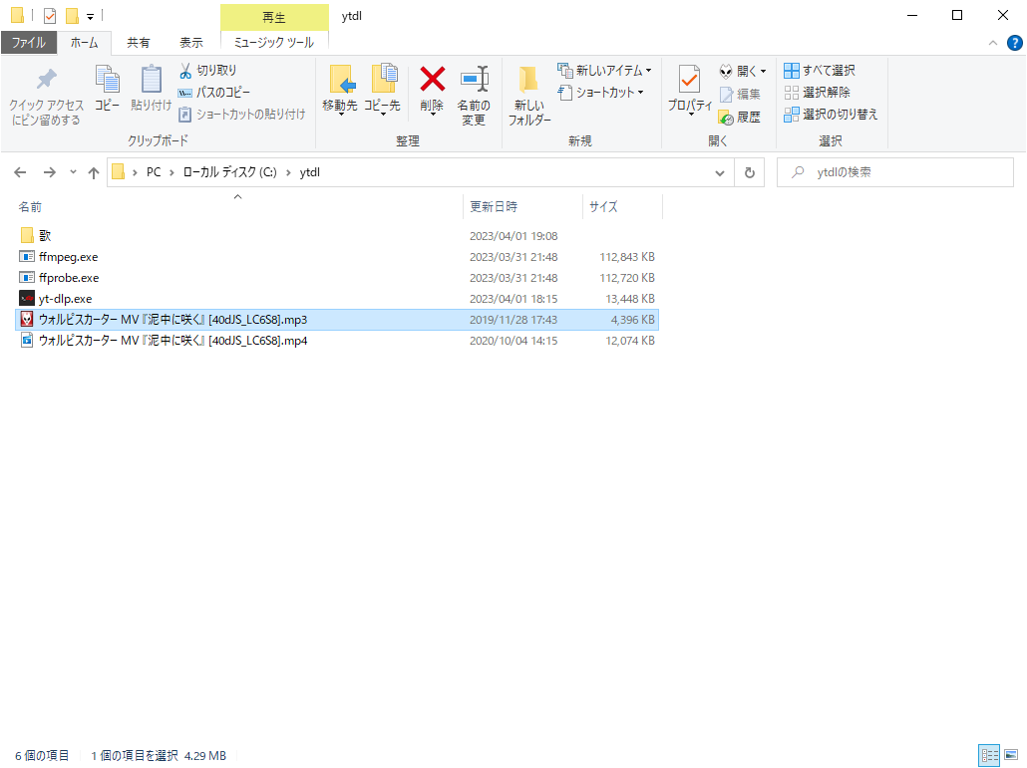Navigate up using the parent folder arrow
Screen dimensions: 1027x768
point(94,172)
